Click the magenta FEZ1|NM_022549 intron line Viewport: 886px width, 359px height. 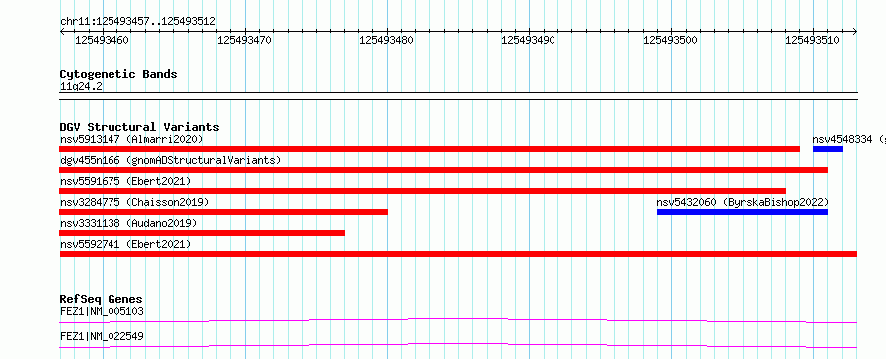(x=458, y=345)
